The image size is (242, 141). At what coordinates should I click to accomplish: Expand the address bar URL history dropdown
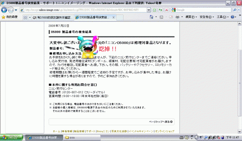tap(149, 10)
